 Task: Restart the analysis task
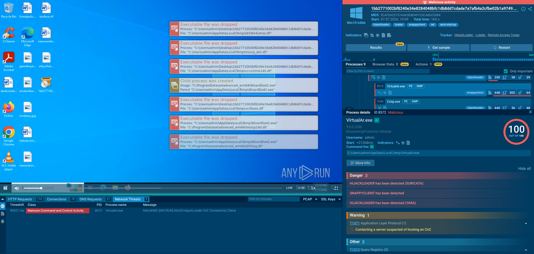coord(501,48)
